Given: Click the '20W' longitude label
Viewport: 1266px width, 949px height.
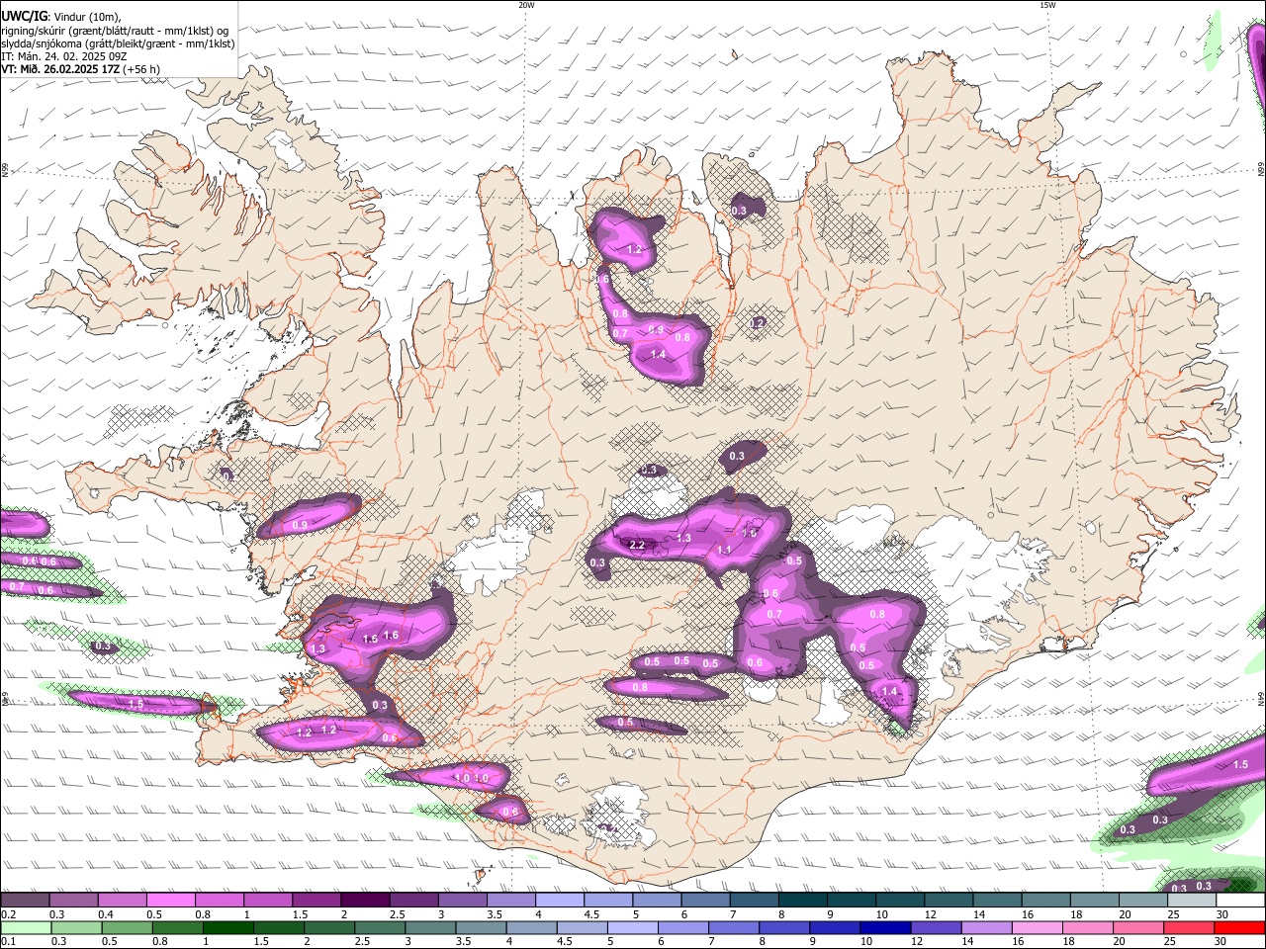Looking at the screenshot, I should pos(526,5).
